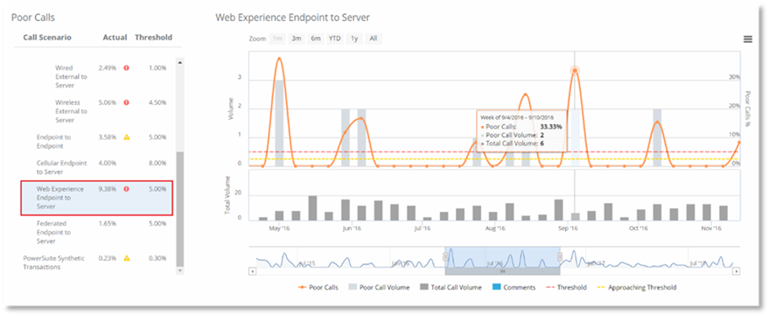Click the 8.00% threshold value
Image resolution: width=769 pixels, height=316 pixels.
tap(157, 163)
